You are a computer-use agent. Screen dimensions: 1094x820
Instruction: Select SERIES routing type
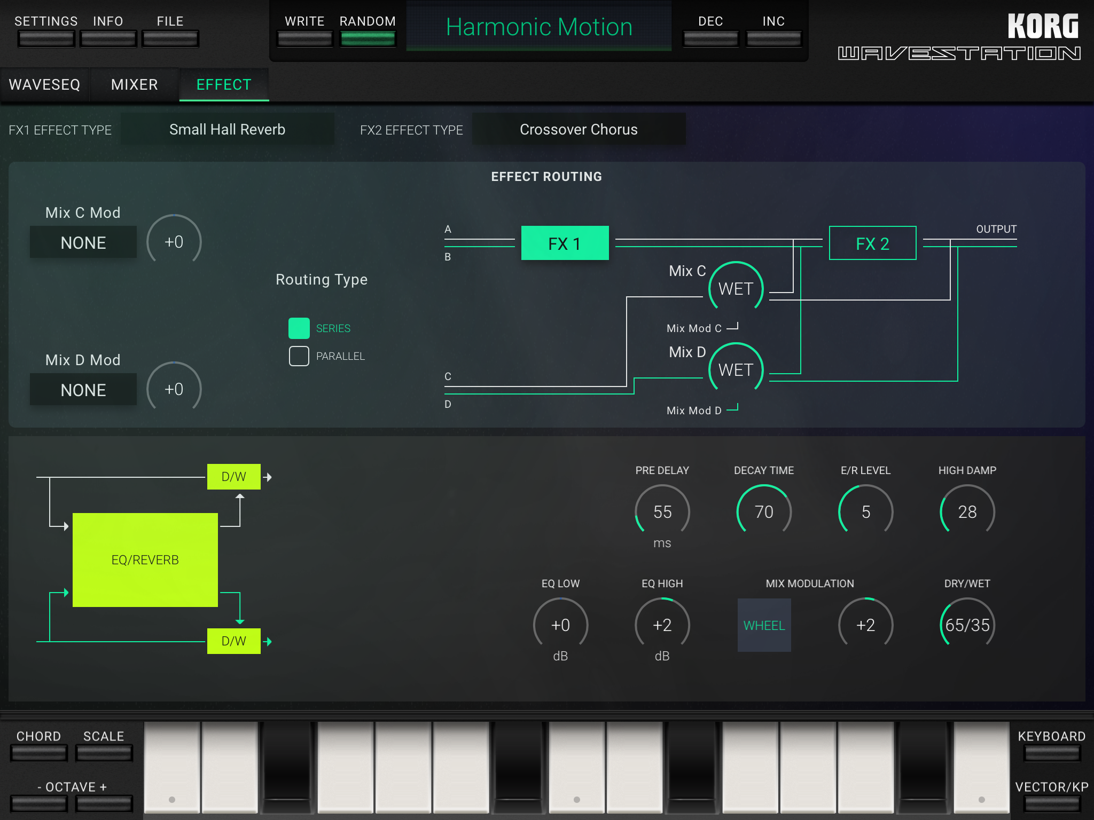coord(299,328)
